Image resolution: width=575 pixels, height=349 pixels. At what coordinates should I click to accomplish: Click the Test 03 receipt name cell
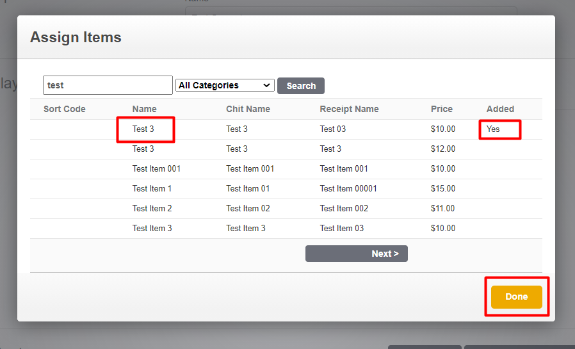[x=332, y=129]
